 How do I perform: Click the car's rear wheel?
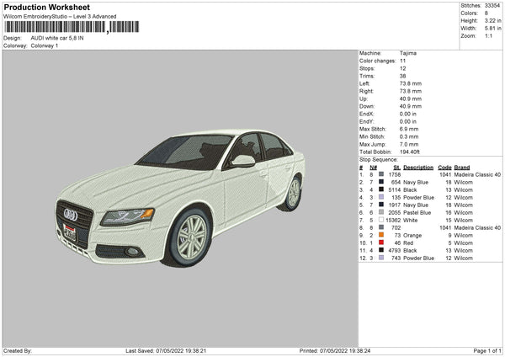coord(293,193)
